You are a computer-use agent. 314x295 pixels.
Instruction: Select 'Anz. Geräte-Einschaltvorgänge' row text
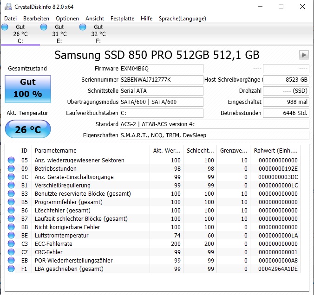click(74, 177)
